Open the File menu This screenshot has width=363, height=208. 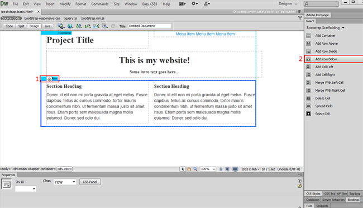(x=15, y=4)
